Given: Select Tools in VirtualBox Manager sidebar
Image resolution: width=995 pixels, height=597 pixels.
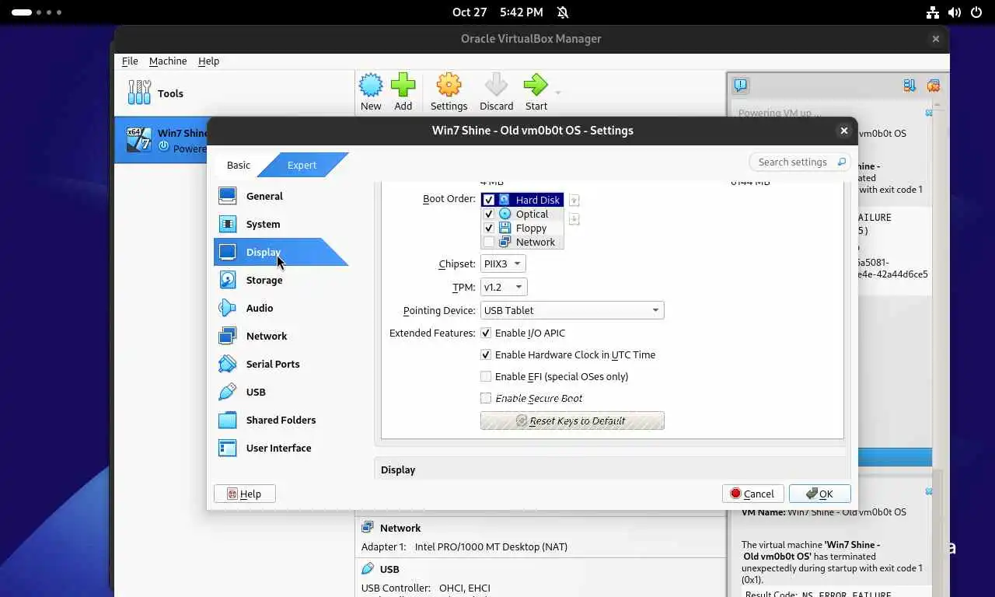Looking at the screenshot, I should (234, 93).
